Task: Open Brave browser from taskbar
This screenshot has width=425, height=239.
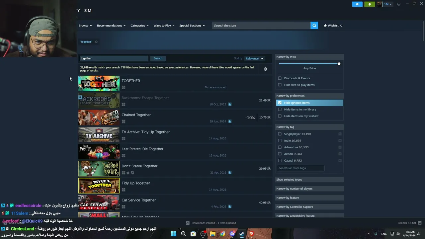Action: pos(252,234)
